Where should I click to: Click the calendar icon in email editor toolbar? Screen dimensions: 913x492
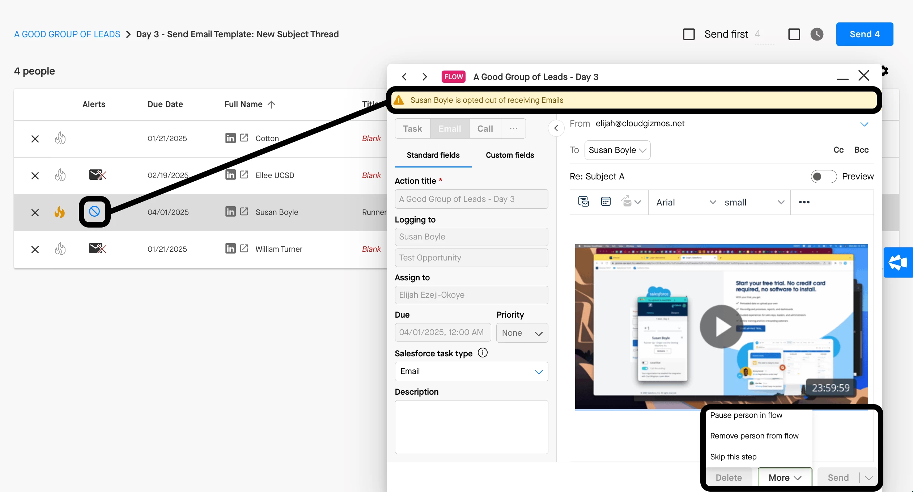pos(606,202)
